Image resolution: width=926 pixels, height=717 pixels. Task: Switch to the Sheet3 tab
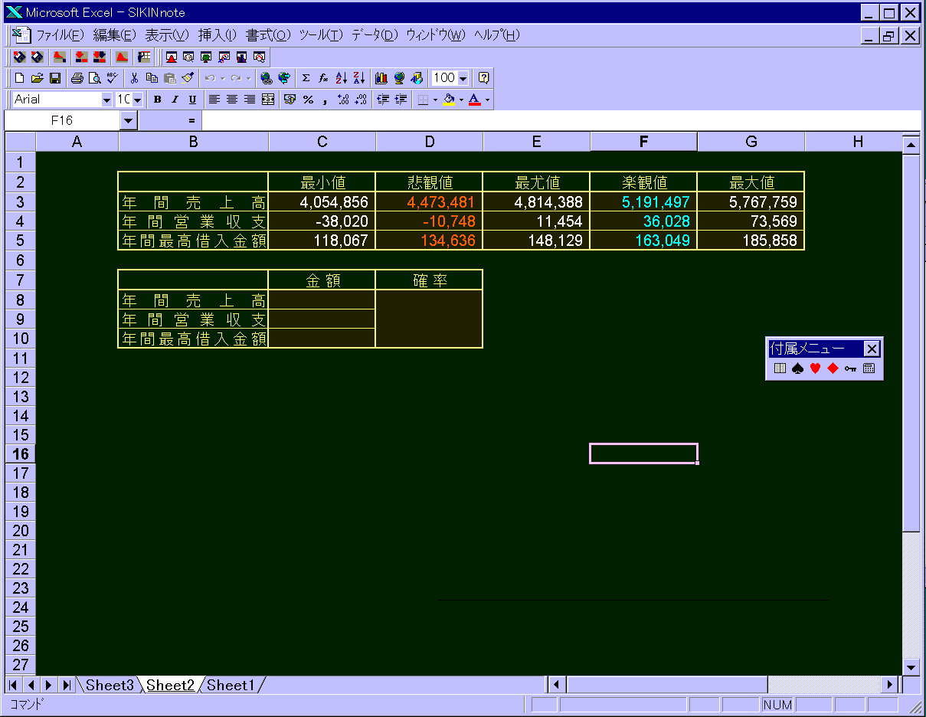click(x=109, y=685)
